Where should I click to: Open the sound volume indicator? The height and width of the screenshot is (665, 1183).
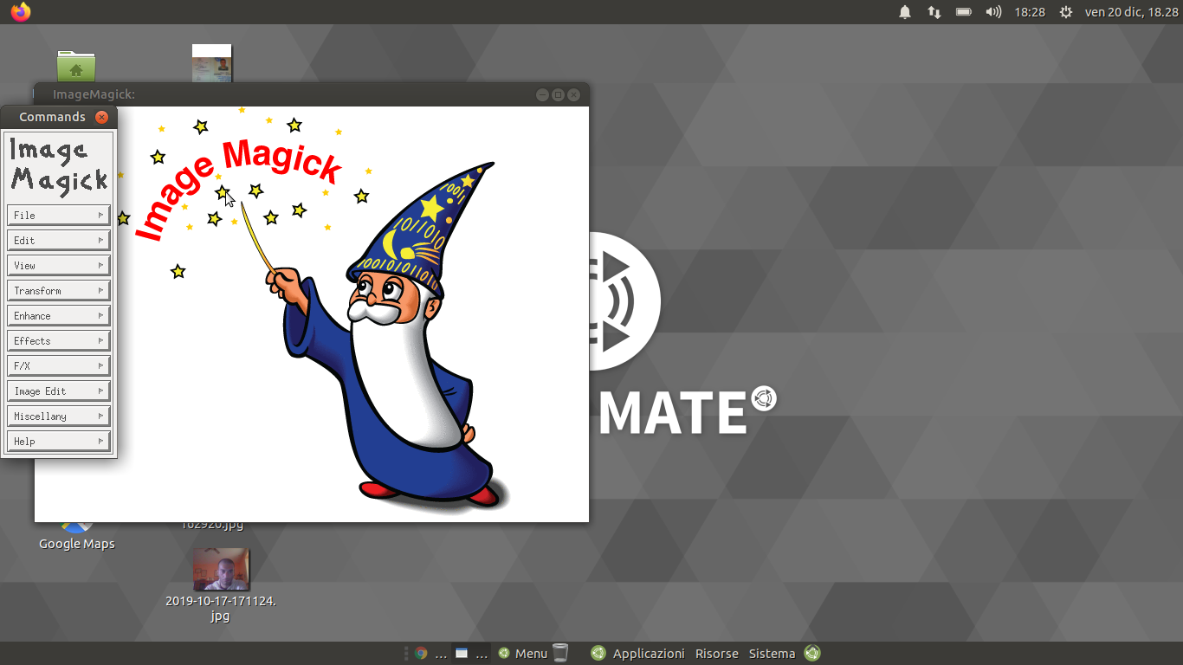pyautogui.click(x=993, y=12)
